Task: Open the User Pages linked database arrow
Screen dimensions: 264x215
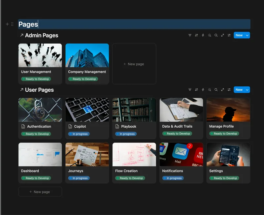Action: click(x=22, y=90)
